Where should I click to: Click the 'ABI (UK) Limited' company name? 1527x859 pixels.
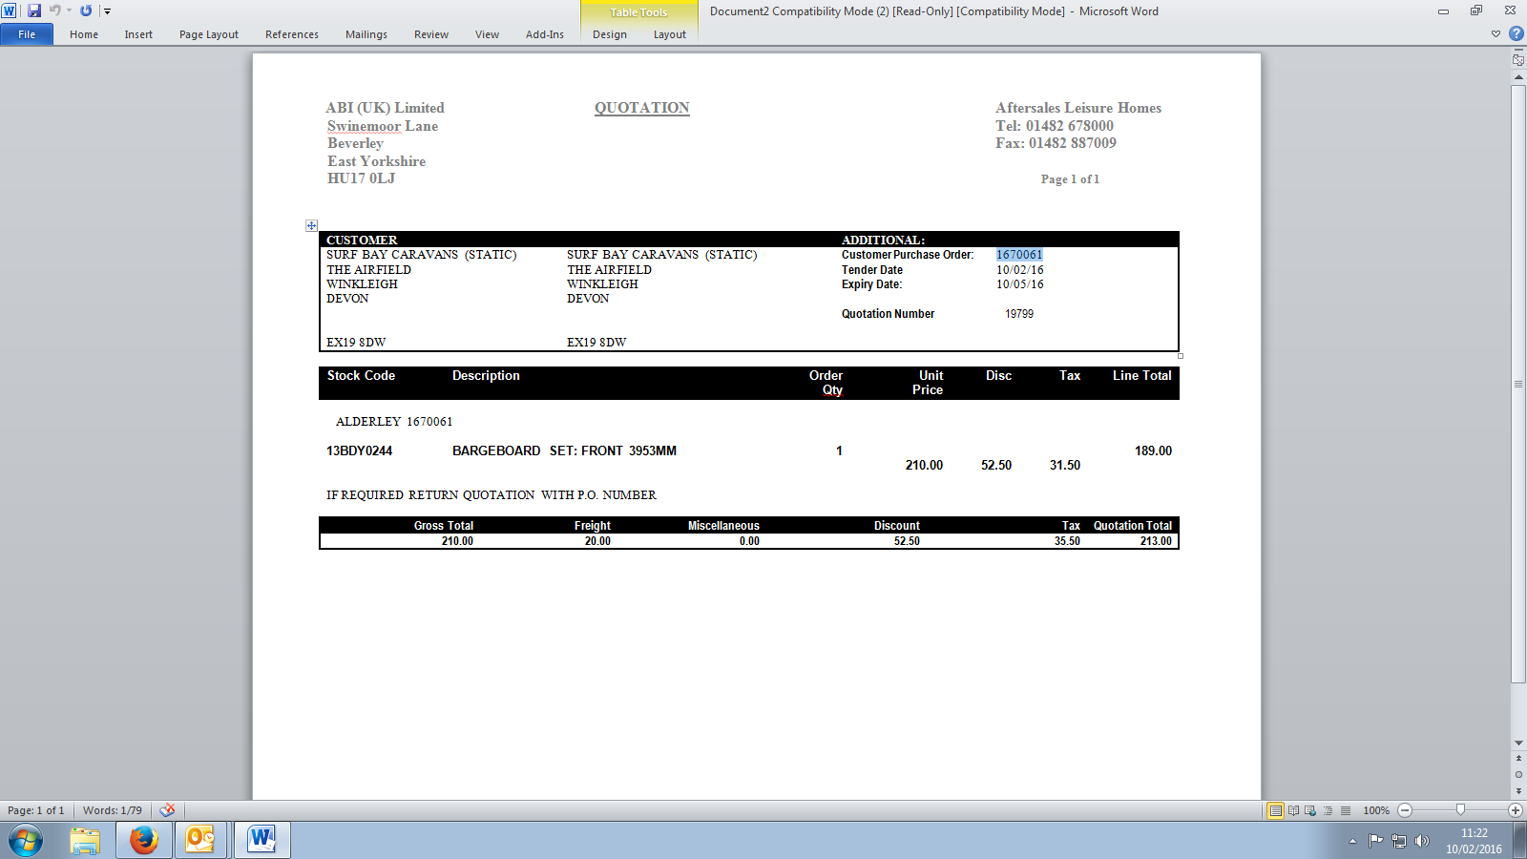(x=386, y=108)
